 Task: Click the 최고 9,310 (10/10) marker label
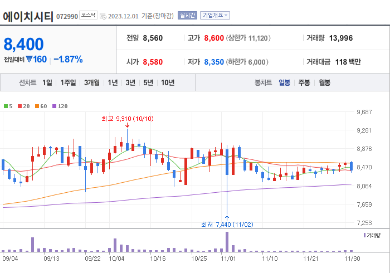128,119
